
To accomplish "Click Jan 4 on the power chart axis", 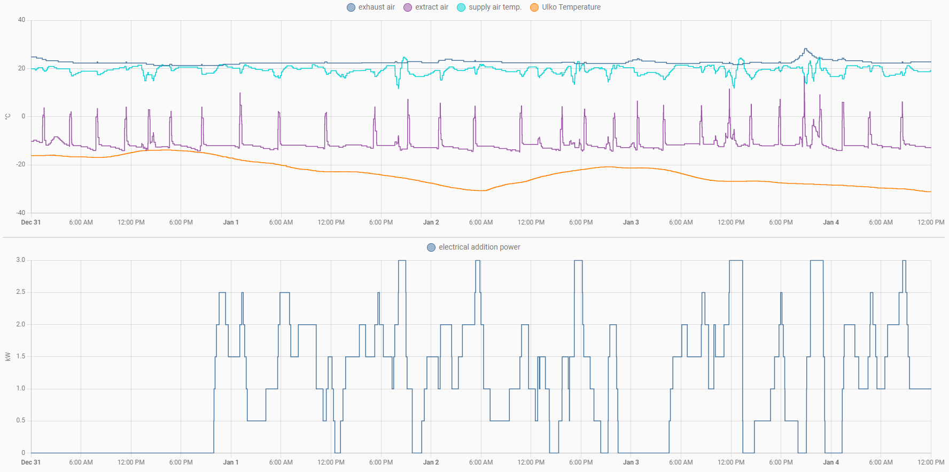I will pyautogui.click(x=830, y=462).
